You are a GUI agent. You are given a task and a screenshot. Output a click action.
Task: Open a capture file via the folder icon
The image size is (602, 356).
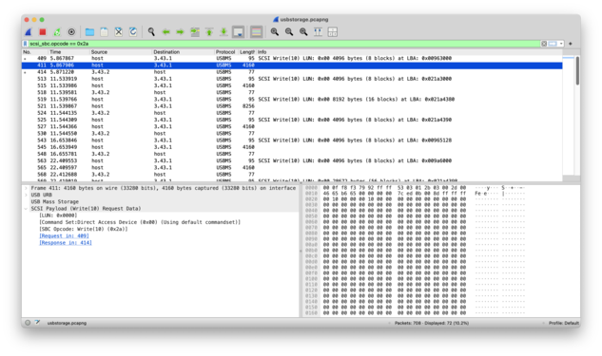[89, 32]
